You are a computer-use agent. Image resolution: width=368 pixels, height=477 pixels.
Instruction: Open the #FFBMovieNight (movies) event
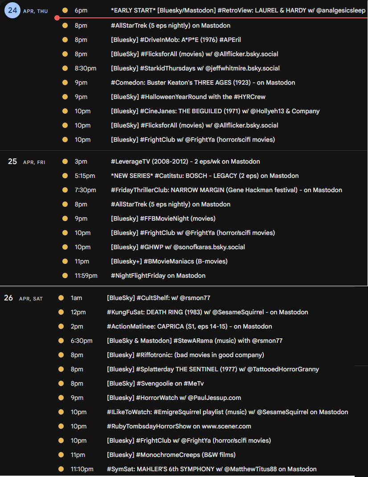pyautogui.click(x=163, y=219)
